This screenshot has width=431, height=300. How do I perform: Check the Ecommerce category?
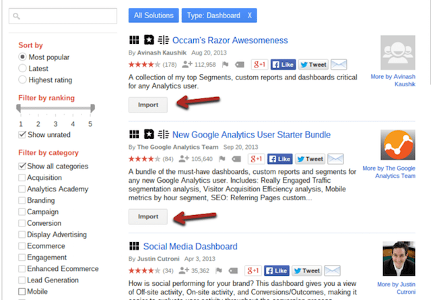pyautogui.click(x=22, y=246)
